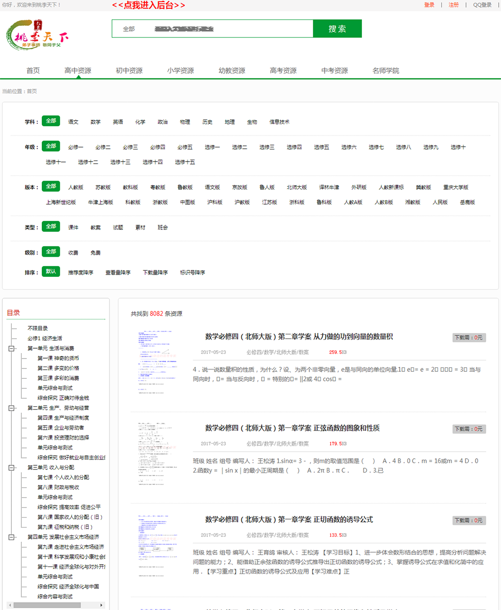Switch to the 高考资源 tab
Image resolution: width=501 pixels, height=610 pixels.
pyautogui.click(x=283, y=70)
